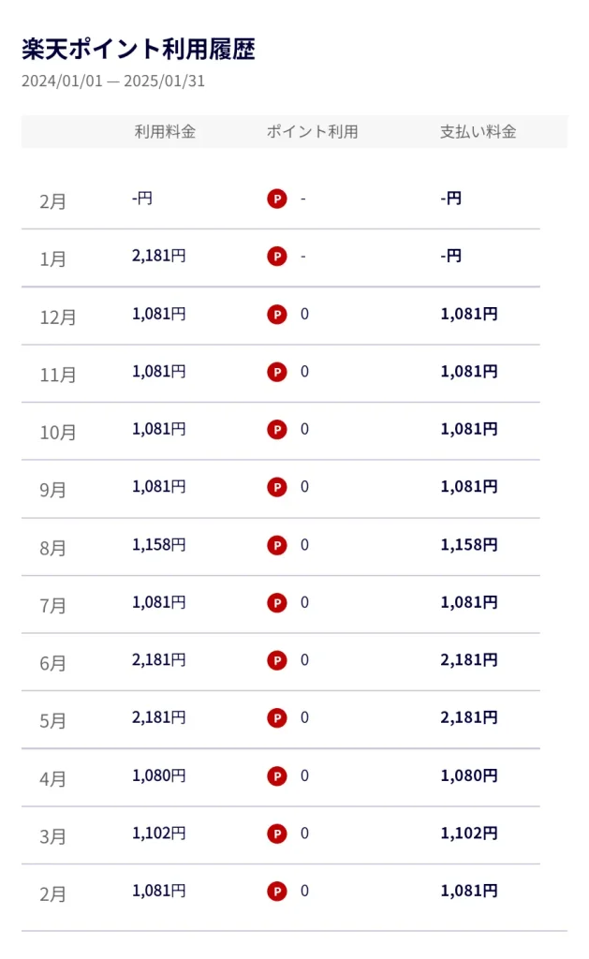The image size is (589, 959).
Task: Click the point icon in the 1月 row
Action: point(277,257)
